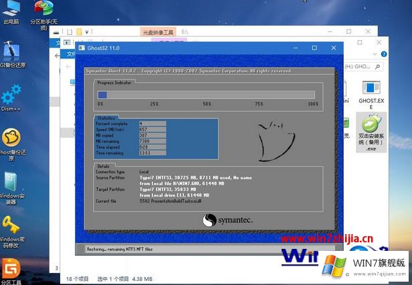This screenshot has width=412, height=285.
Task: Click the back arrow in the rear Explorer window
Action: (57, 56)
